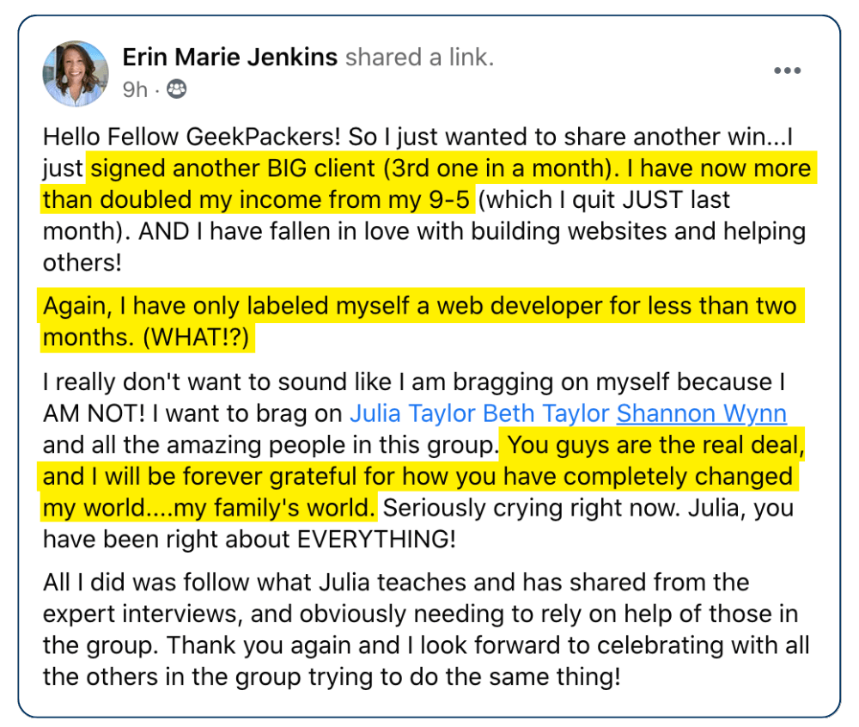Click the highlighted 'my world....my family's world.' text
This screenshot has height=727, width=859.
pos(209,508)
